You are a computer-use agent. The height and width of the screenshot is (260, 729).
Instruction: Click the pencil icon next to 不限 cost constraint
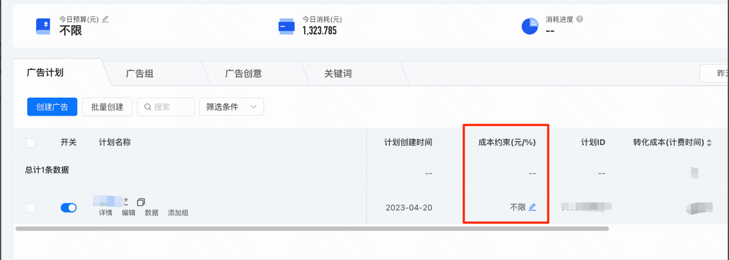pyautogui.click(x=533, y=207)
